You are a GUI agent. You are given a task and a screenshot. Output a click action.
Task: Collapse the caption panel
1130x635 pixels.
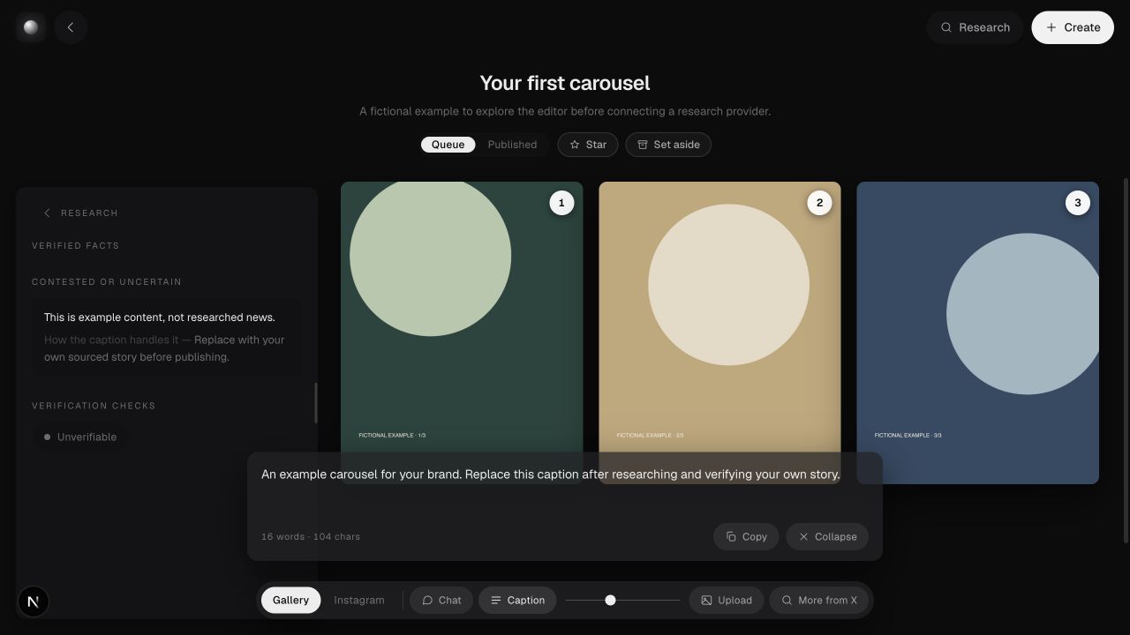coord(827,536)
